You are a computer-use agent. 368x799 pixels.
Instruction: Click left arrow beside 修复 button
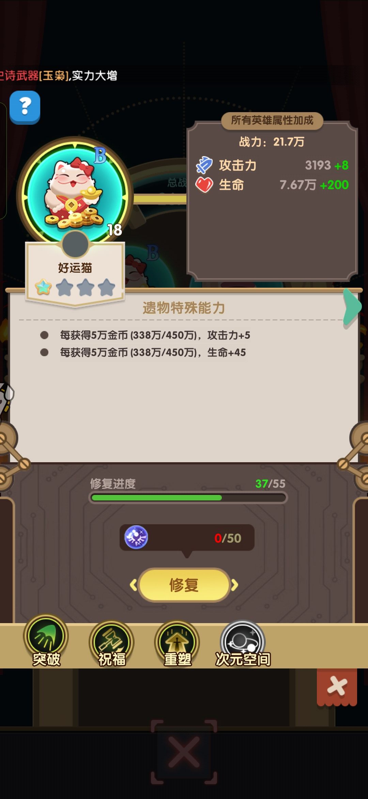(134, 585)
